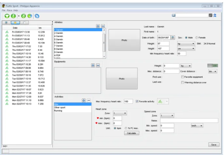Viewport: 224px width, 155px height.
Task: Click bike icon of Fri 03/03/17 13:30 run
Action: (7, 32)
